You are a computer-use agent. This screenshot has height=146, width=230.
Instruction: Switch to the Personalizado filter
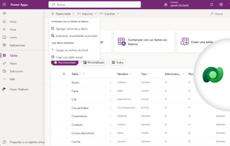[x=94, y=63]
